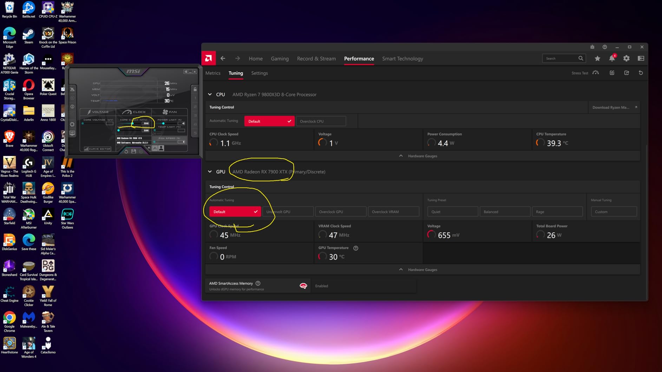The width and height of the screenshot is (662, 372).
Task: Select Custom manual tuning
Action: (x=614, y=212)
